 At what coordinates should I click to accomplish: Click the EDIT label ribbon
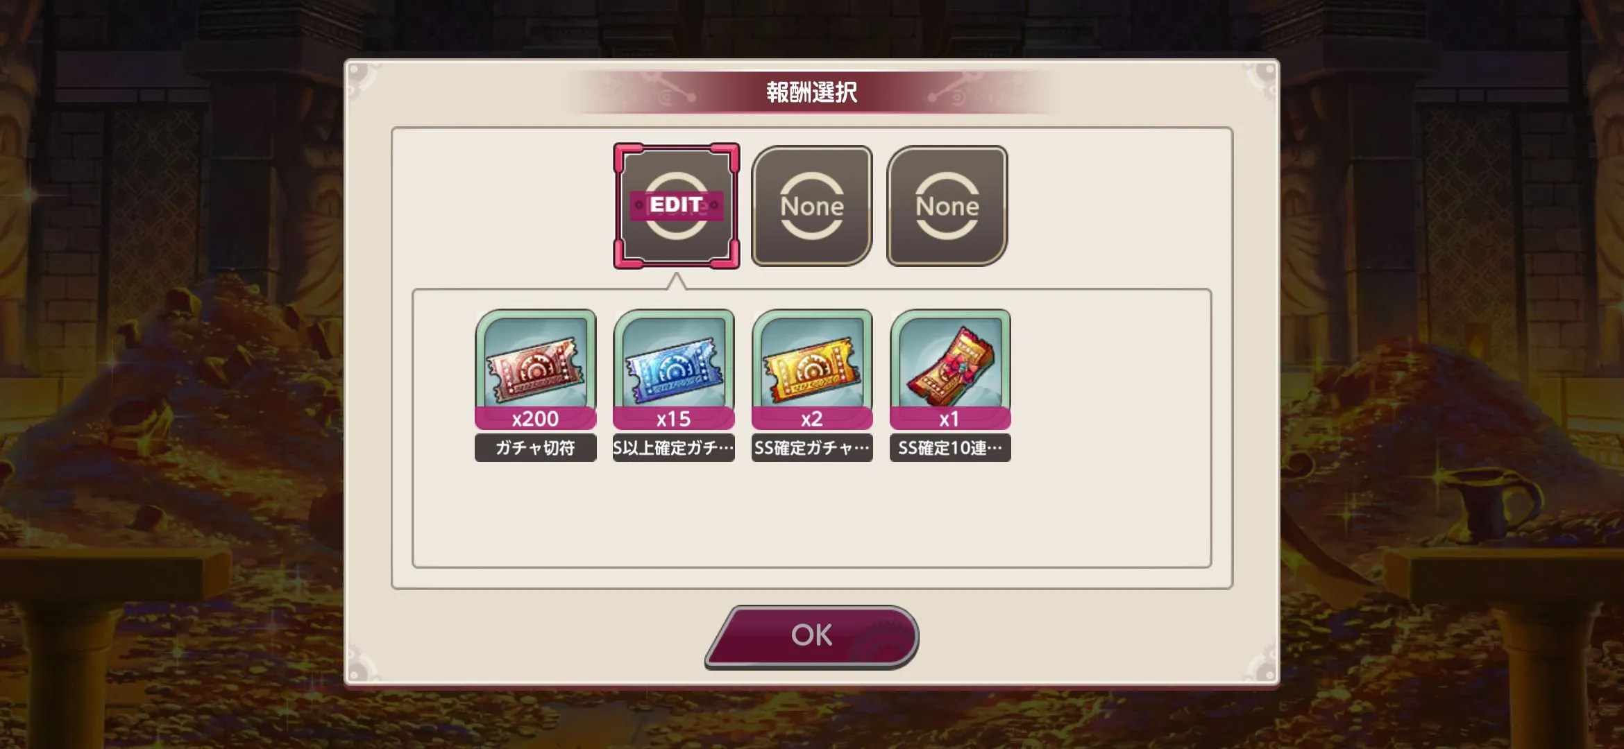(x=677, y=205)
